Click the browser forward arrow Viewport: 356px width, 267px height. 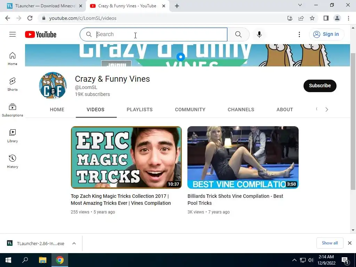tap(19, 18)
